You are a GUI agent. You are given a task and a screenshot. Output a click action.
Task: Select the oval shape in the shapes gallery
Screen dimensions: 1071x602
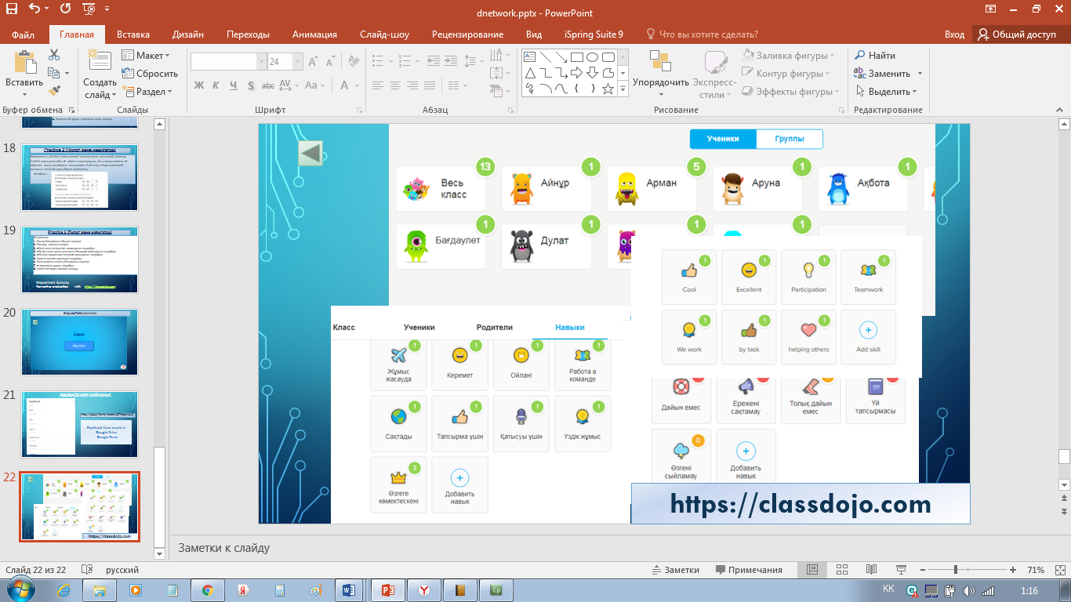pyautogui.click(x=592, y=57)
